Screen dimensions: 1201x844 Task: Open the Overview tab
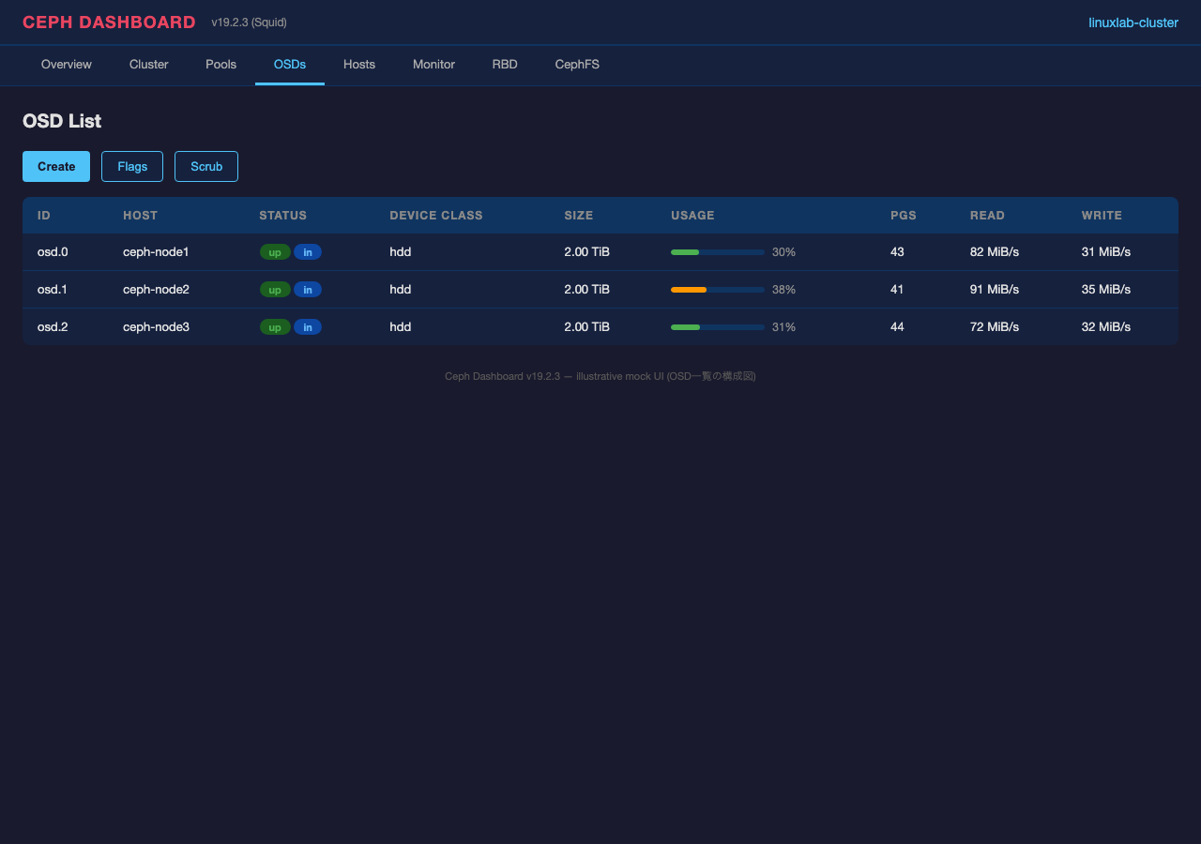click(x=67, y=65)
